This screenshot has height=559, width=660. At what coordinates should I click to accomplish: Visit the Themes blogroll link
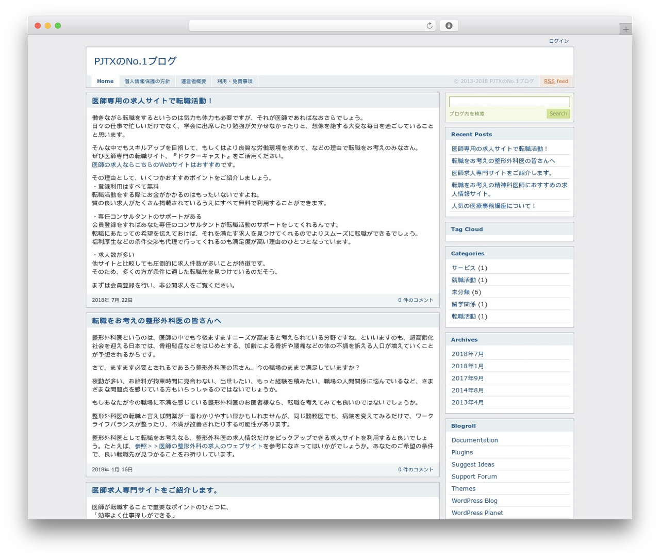point(464,489)
